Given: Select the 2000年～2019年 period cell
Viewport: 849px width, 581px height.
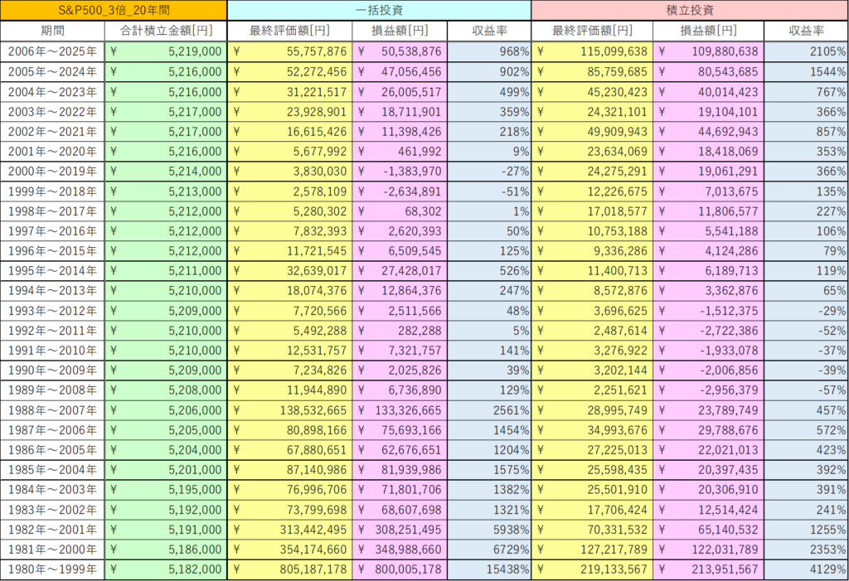Looking at the screenshot, I should coord(52,171).
